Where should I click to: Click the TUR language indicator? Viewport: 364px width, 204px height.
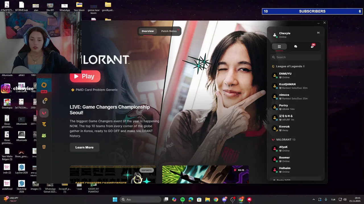333,199
